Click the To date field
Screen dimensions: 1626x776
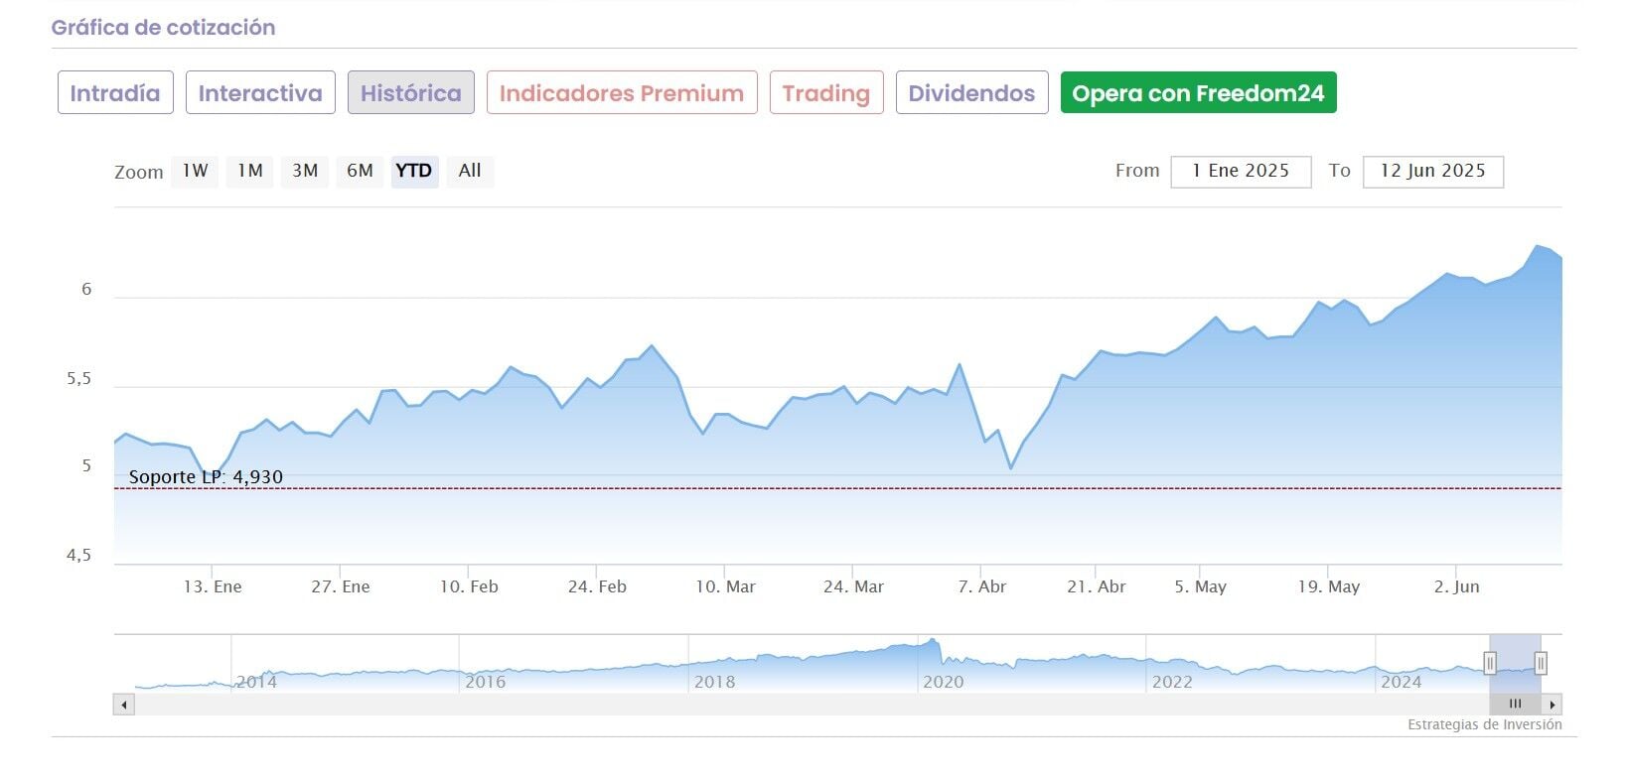[x=1432, y=171]
